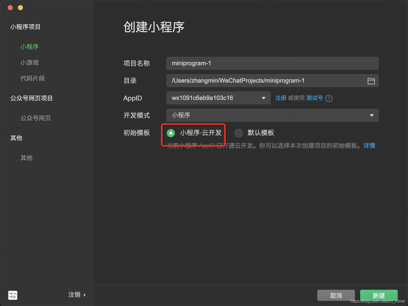408x306 pixels.
Task: Choose 代码片段 in the sidebar
Action: (x=33, y=78)
